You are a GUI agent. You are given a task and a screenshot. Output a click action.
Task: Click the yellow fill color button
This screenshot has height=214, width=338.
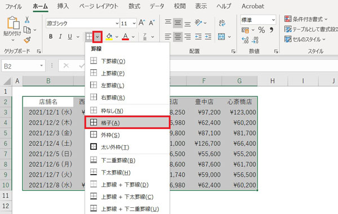pos(109,37)
